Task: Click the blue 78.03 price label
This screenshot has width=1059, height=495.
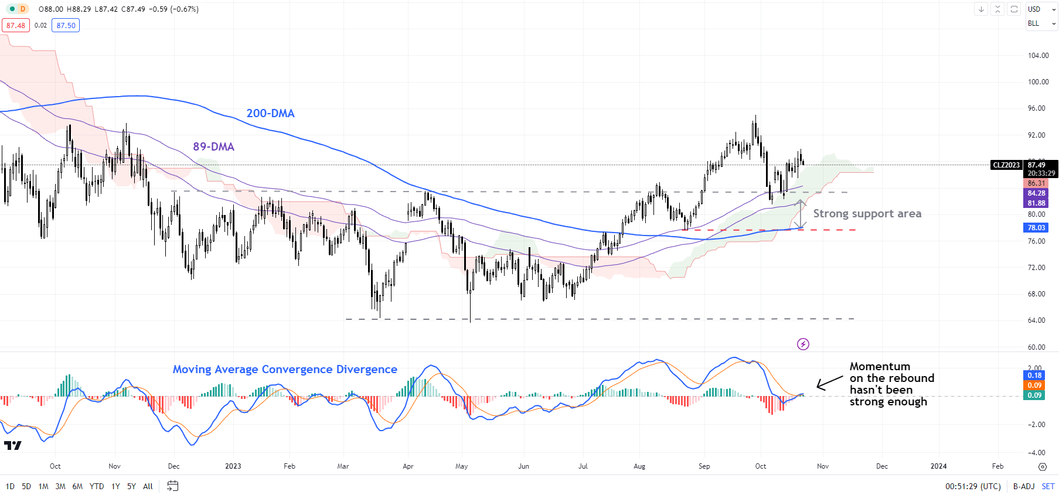Action: tap(1036, 228)
